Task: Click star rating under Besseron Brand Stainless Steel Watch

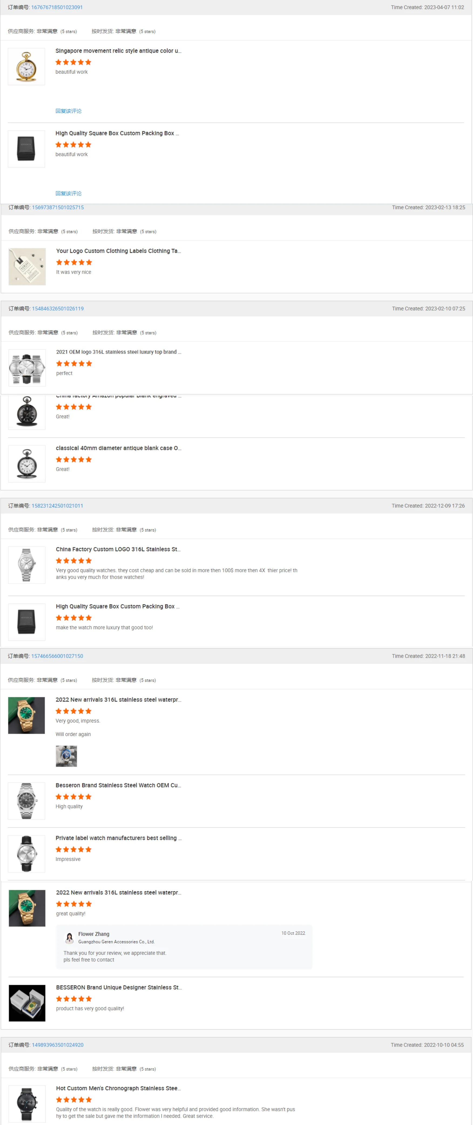Action: [x=73, y=797]
